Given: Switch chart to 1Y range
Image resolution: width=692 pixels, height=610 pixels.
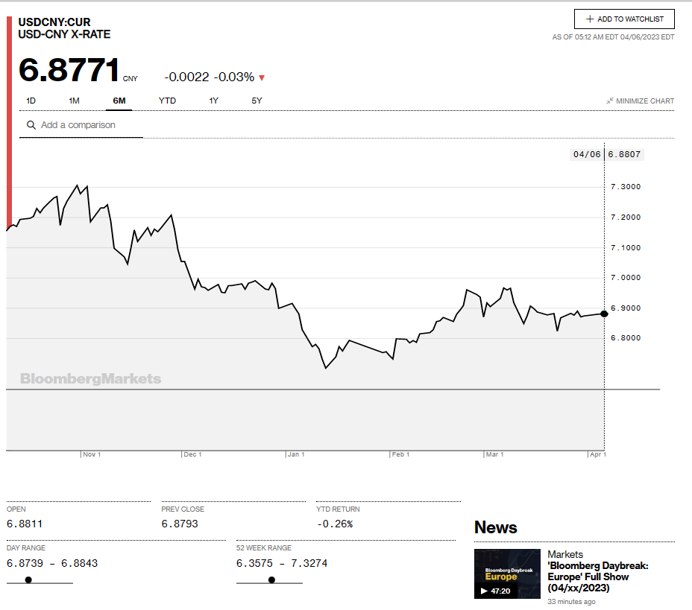Looking at the screenshot, I should [x=214, y=101].
